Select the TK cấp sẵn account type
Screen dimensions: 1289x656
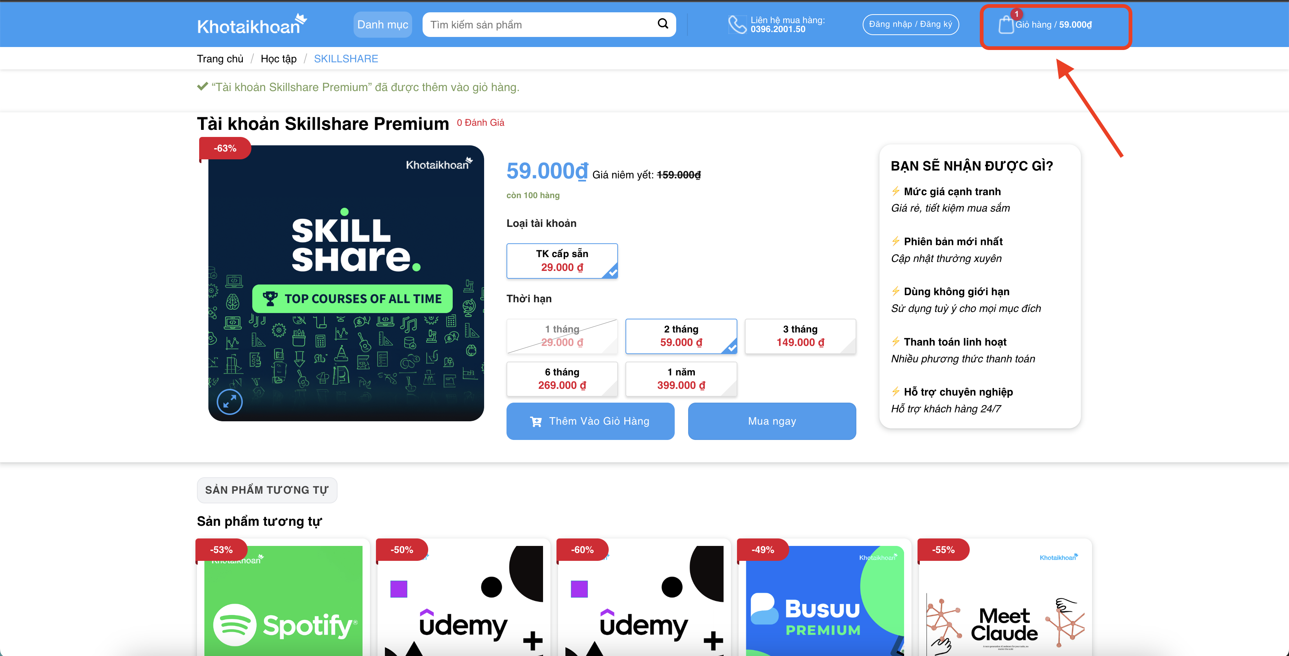click(x=562, y=261)
